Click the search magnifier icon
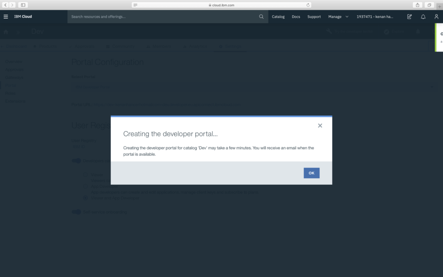This screenshot has width=443, height=277. click(x=261, y=16)
